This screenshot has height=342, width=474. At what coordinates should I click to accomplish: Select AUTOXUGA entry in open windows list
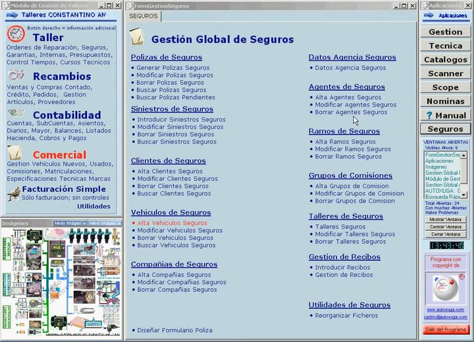point(442,191)
